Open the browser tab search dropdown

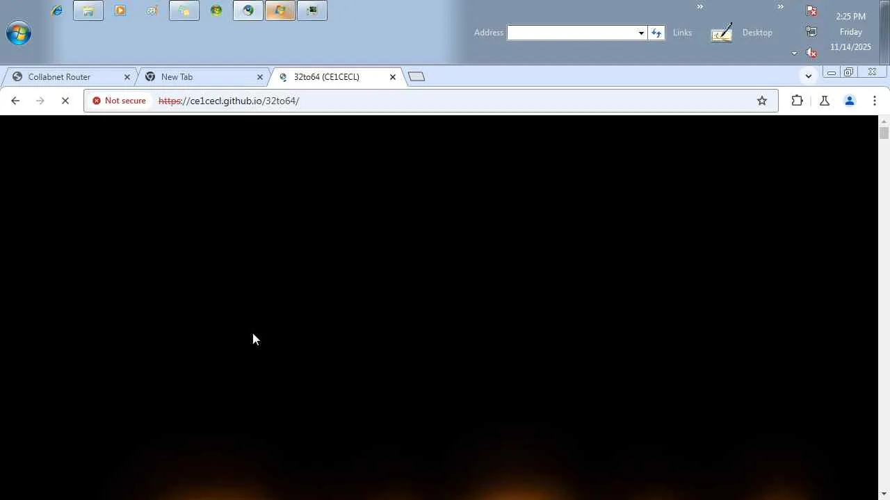[808, 76]
